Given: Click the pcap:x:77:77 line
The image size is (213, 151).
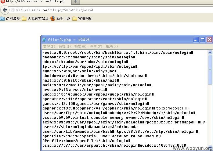Looking at the screenshot, I should pyautogui.click(x=114, y=145).
